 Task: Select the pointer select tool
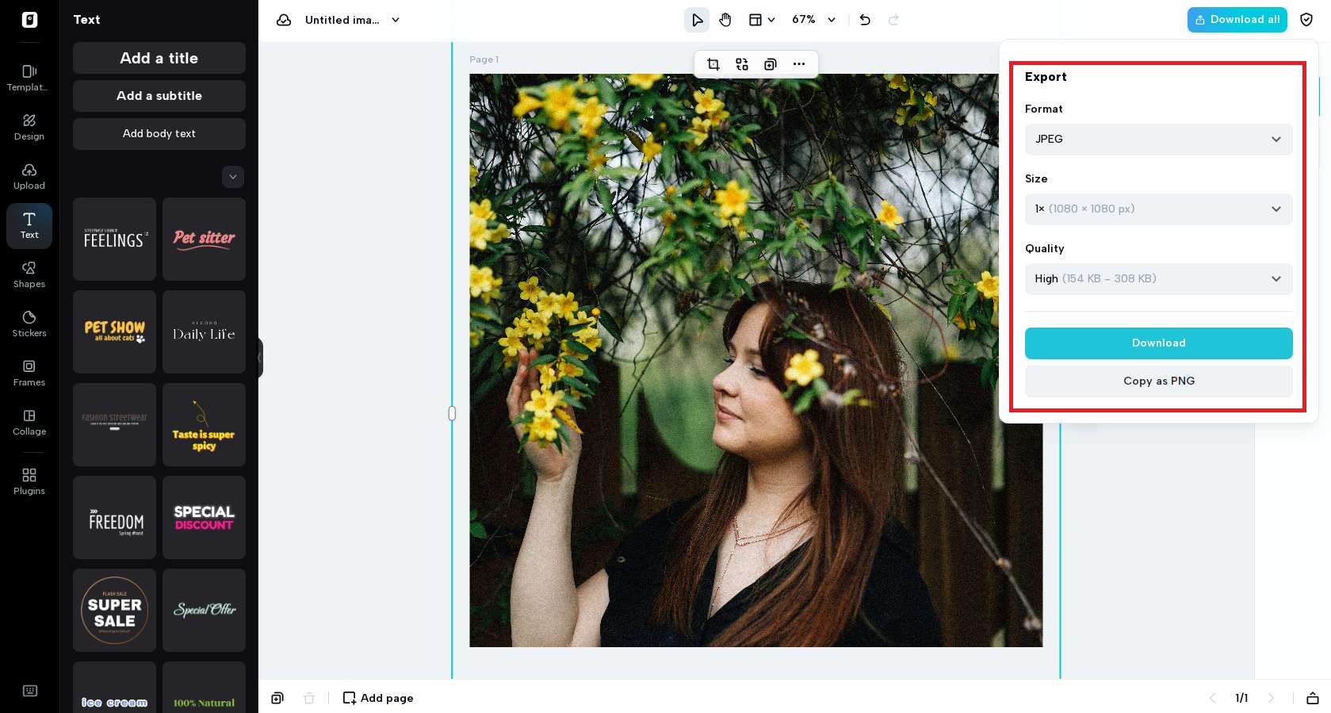[697, 20]
